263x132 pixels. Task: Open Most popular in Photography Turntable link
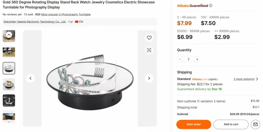(x=66, y=14)
